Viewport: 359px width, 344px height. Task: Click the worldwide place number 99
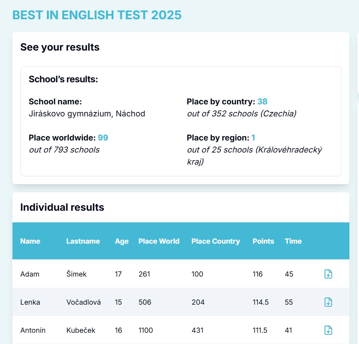(103, 138)
